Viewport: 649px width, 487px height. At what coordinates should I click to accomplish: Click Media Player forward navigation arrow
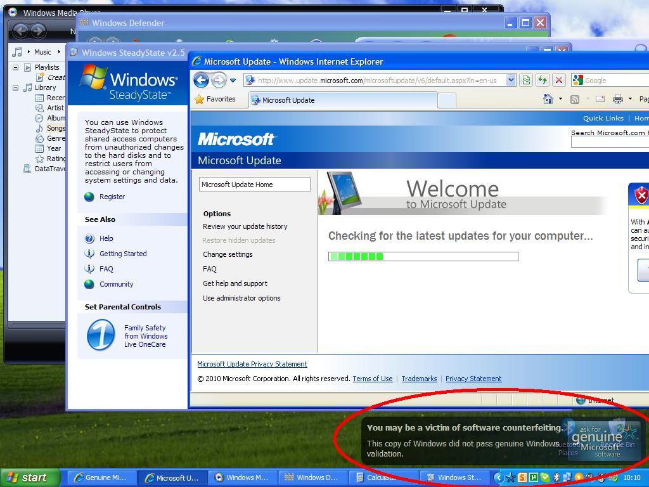(x=38, y=30)
